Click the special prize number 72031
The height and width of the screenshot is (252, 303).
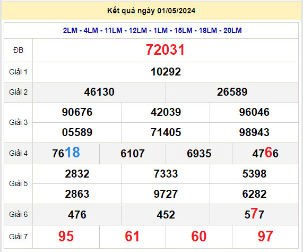[165, 50]
